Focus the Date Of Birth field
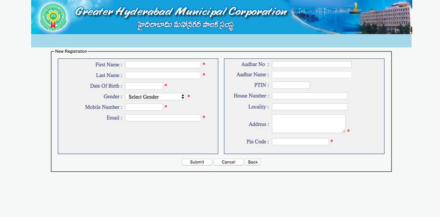The image size is (440, 217). click(144, 86)
